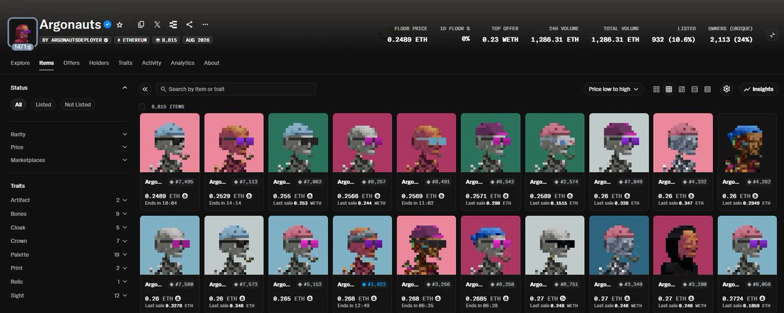Viewport: 784px width, 313px height.
Task: Click the Aug 2026 date badge
Action: click(197, 40)
